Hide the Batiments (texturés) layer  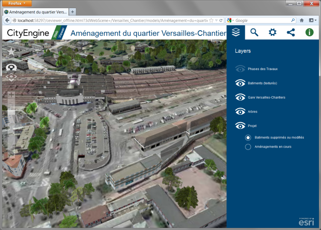pos(240,83)
